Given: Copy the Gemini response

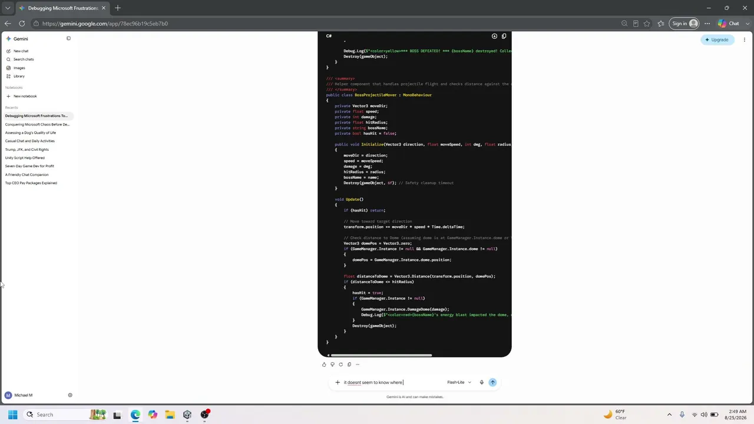Looking at the screenshot, I should click(x=349, y=365).
